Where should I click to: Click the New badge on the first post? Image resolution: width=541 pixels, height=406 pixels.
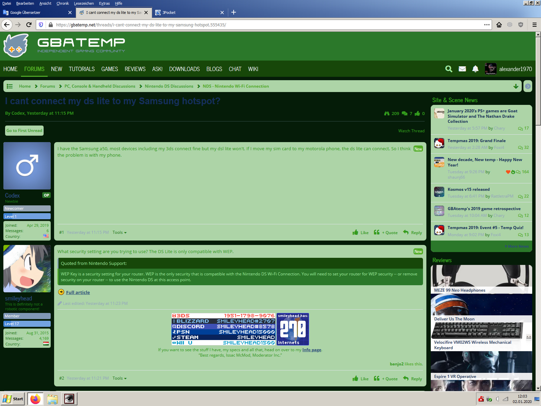[418, 149]
